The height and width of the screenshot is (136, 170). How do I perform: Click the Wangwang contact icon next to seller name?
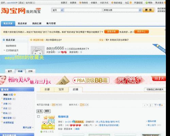[x=78, y=122]
